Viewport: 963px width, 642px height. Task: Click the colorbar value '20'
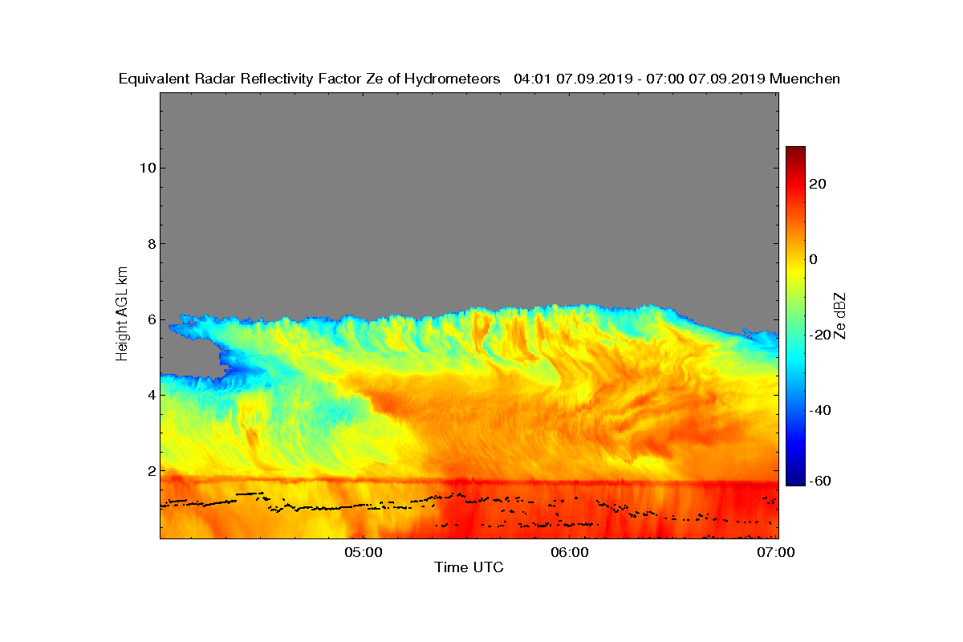tap(818, 184)
